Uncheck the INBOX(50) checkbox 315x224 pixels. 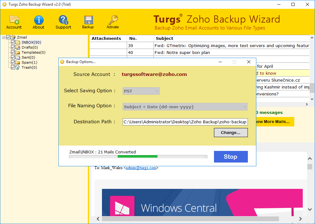pyautogui.click(x=13, y=42)
